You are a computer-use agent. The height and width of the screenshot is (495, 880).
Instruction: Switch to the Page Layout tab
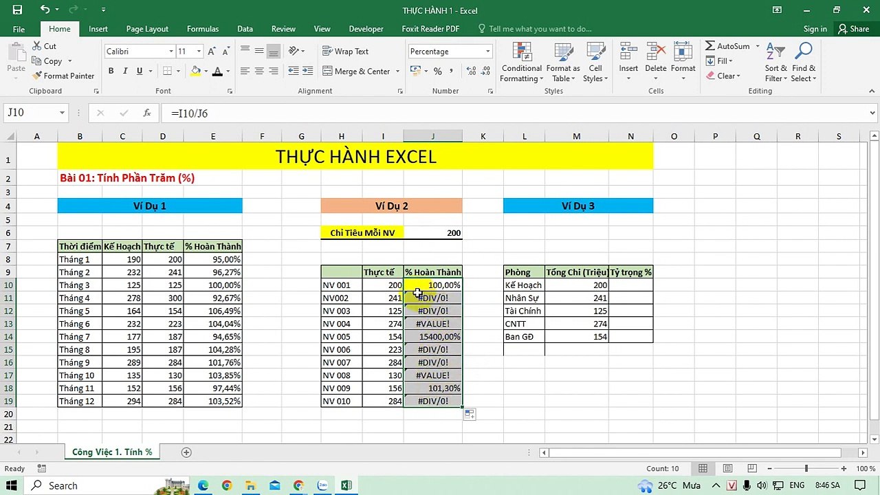coord(147,29)
